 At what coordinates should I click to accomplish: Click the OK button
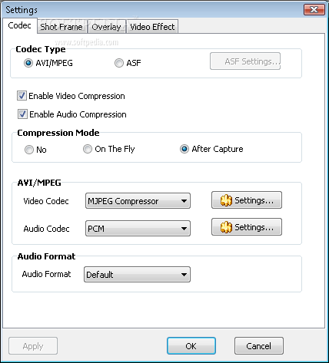tap(191, 346)
